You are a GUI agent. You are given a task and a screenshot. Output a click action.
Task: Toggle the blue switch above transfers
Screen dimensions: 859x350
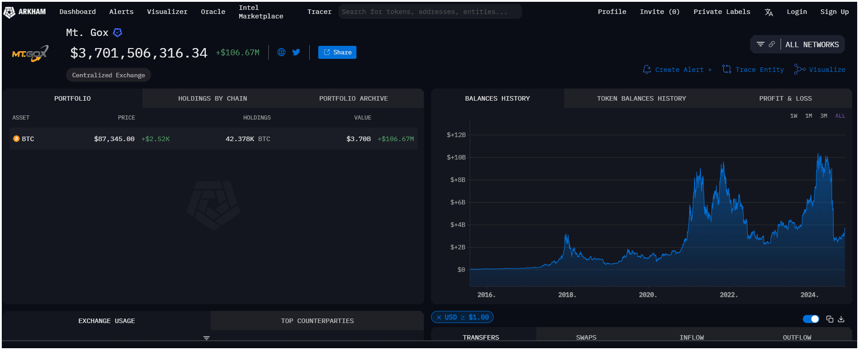pyautogui.click(x=811, y=319)
